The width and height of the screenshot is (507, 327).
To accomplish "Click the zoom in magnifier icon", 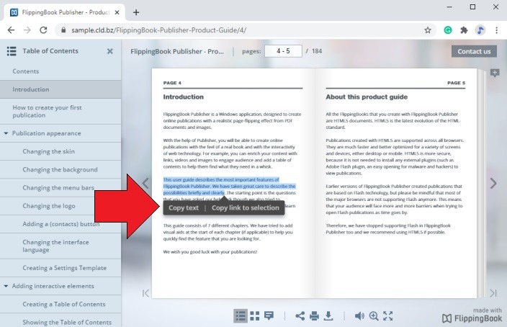I will click(x=374, y=315).
